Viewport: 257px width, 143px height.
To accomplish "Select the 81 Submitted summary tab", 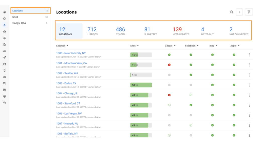I will click(x=151, y=31).
